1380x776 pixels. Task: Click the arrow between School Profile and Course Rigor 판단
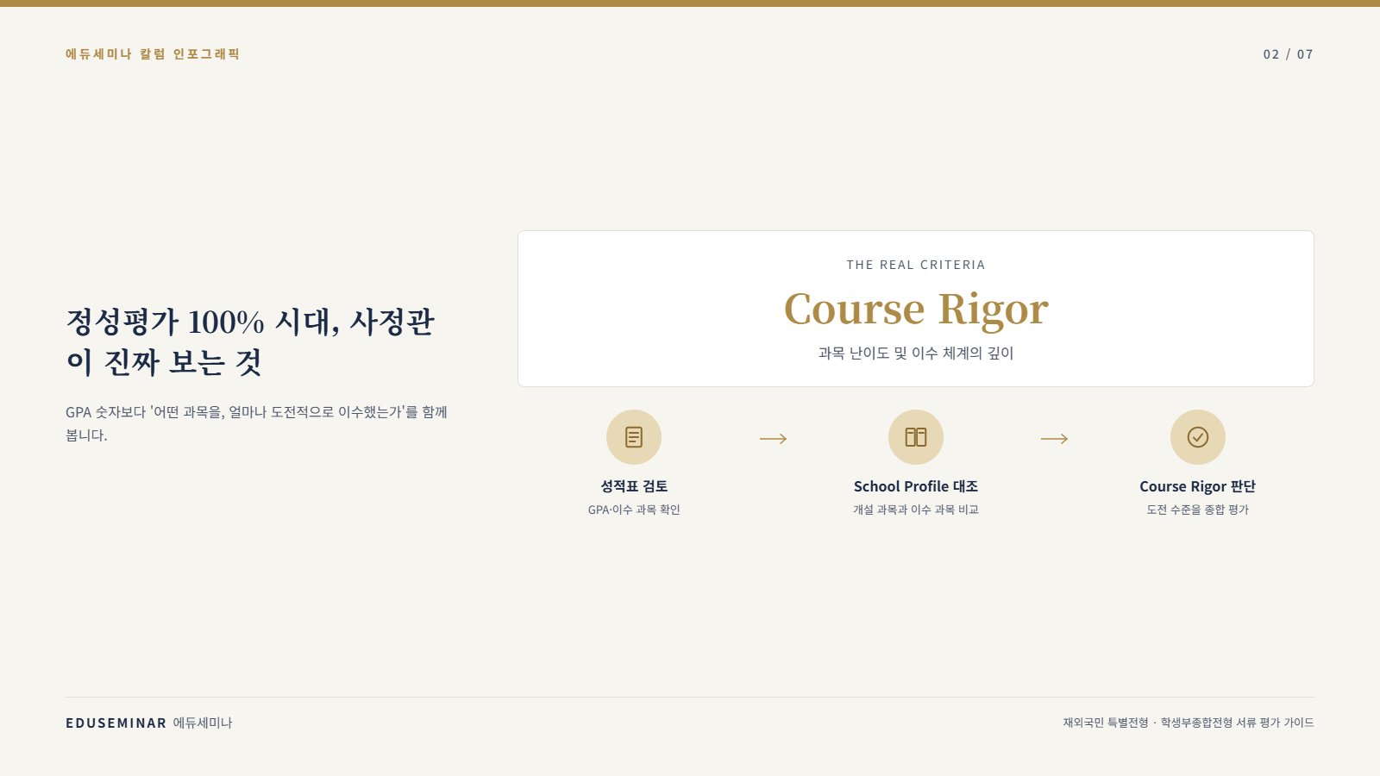click(x=1055, y=439)
